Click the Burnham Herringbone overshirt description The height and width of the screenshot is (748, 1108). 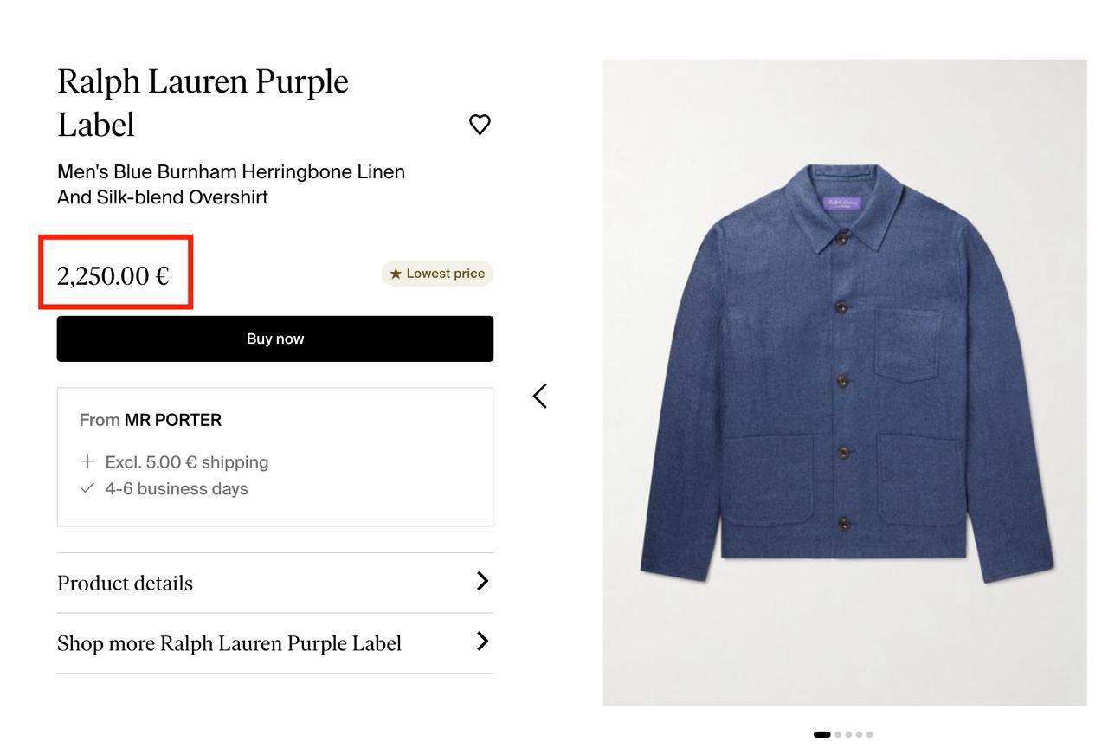pyautogui.click(x=231, y=184)
